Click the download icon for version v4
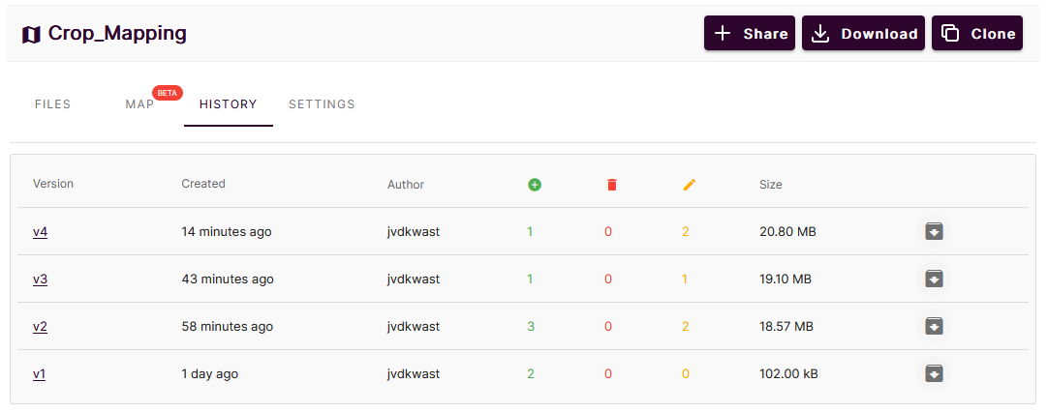 [x=934, y=231]
